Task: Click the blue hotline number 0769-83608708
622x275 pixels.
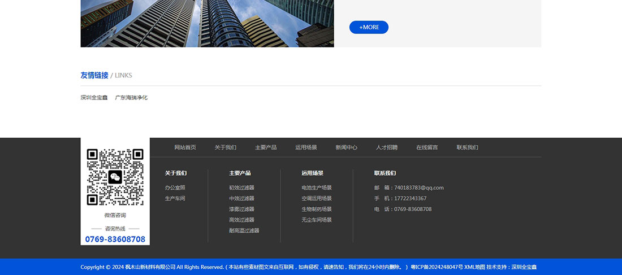Action: (x=115, y=239)
